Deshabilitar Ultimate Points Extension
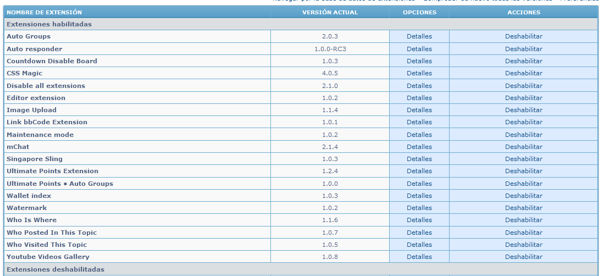 524,171
